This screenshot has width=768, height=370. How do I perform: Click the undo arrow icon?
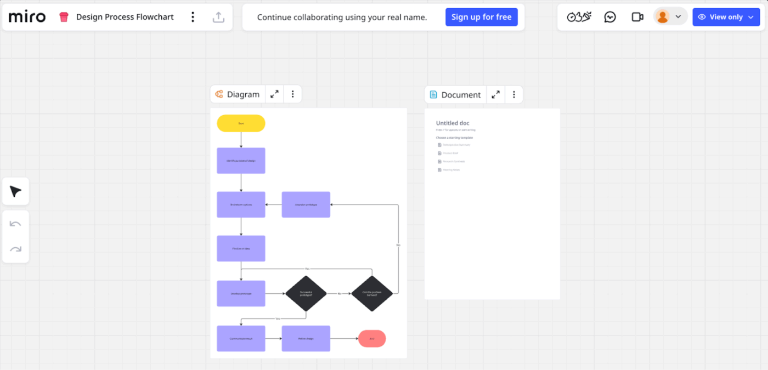pyautogui.click(x=15, y=223)
